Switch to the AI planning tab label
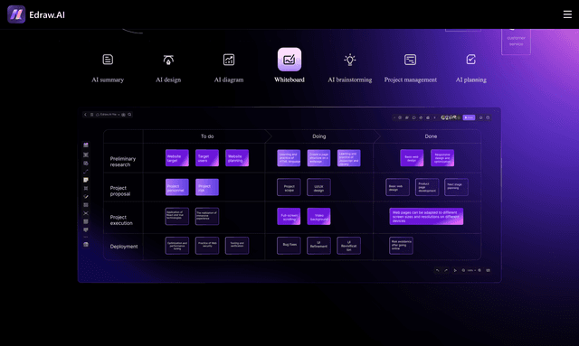 [x=470, y=79]
